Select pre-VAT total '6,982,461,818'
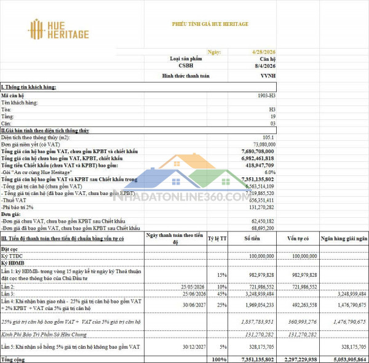 click(258, 159)
